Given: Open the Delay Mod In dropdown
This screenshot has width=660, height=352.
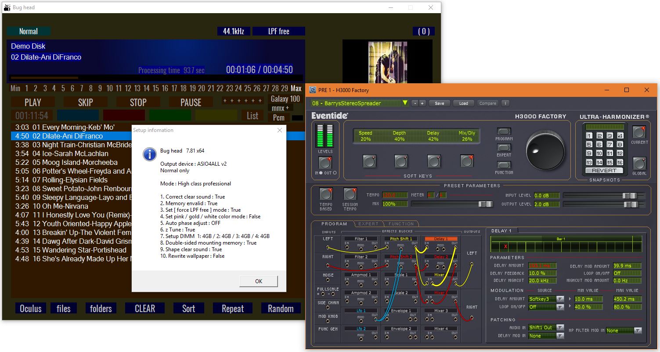Looking at the screenshot, I should (560, 336).
